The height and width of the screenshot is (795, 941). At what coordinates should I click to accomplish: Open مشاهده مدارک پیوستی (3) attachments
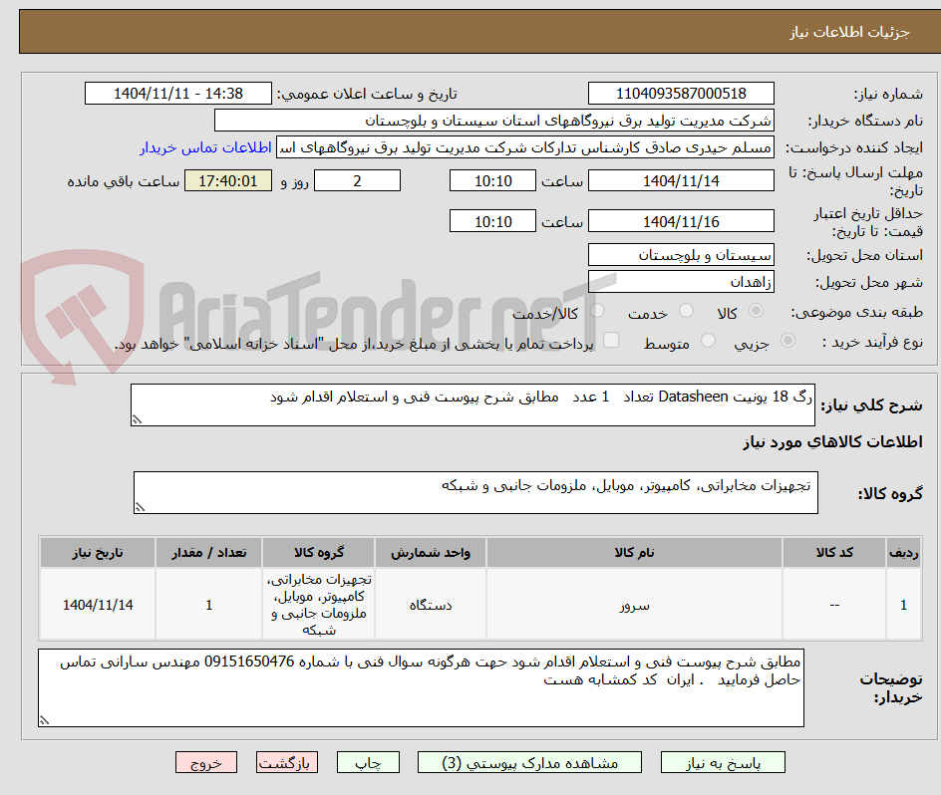click(x=529, y=762)
